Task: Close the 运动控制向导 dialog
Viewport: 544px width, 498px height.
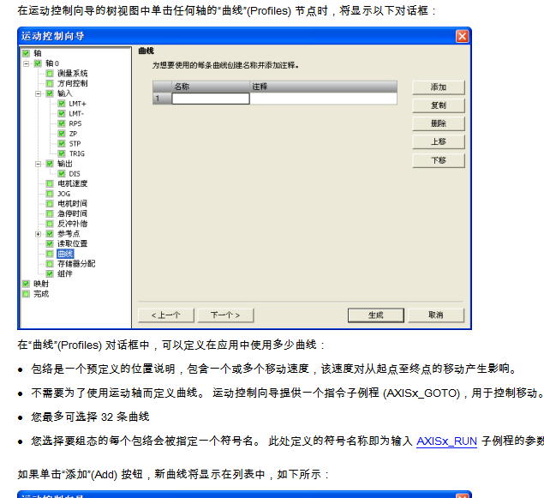Action: [462, 36]
